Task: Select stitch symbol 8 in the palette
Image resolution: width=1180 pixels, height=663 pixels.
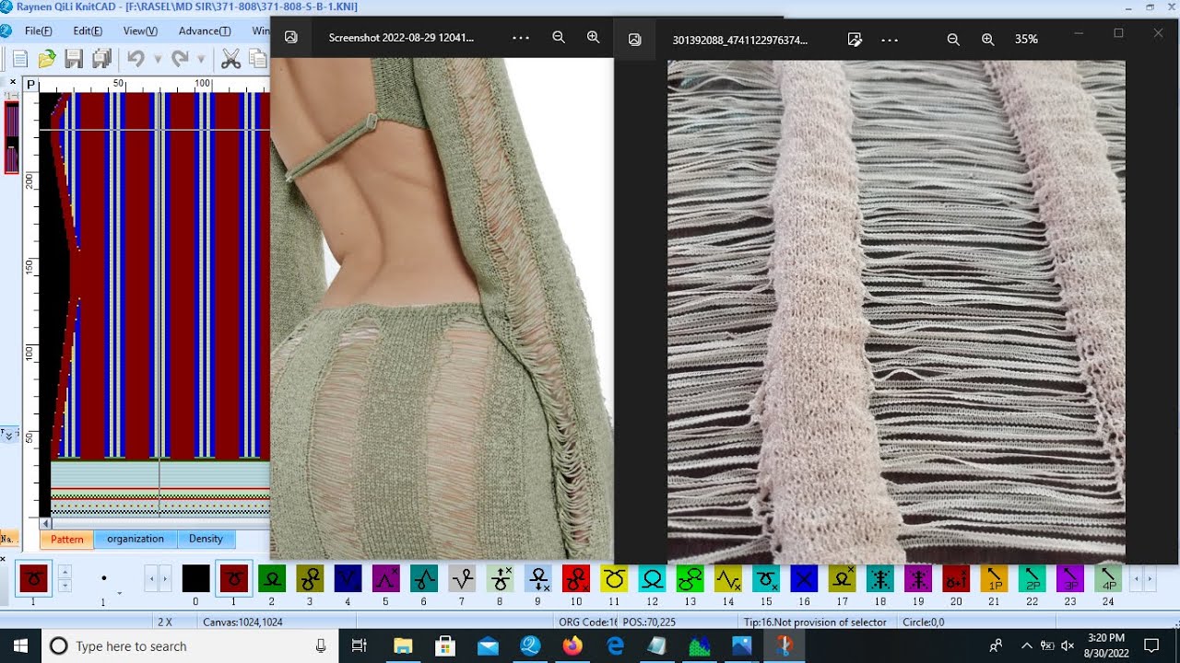Action: [500, 578]
